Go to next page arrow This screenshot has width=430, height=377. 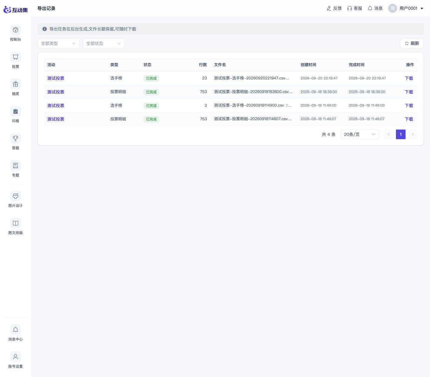click(413, 134)
